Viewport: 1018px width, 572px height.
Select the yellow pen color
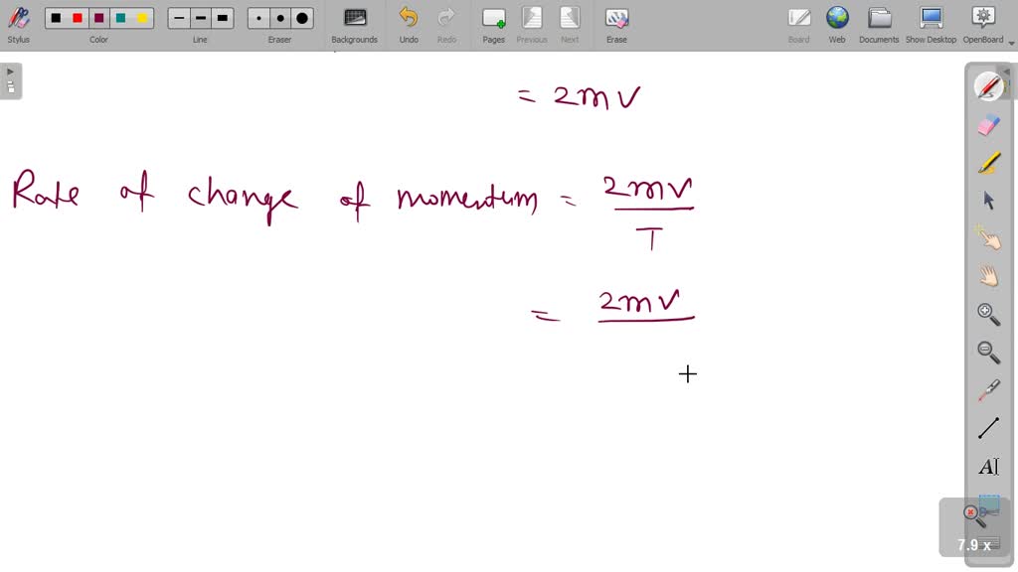pyautogui.click(x=142, y=18)
